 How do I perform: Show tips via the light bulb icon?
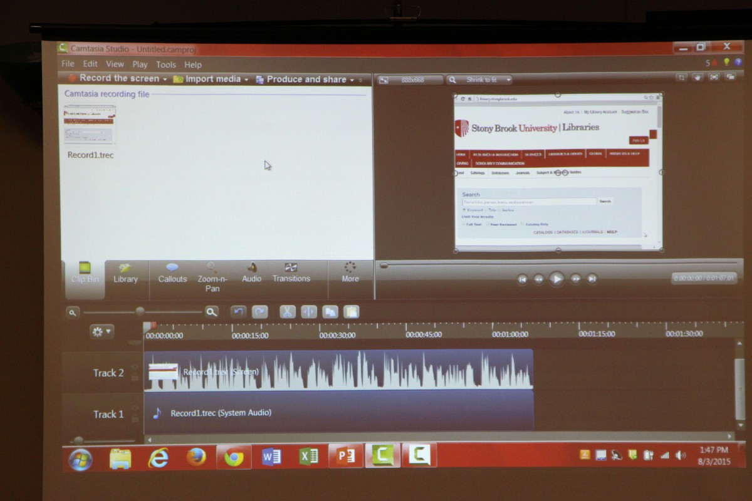[727, 62]
